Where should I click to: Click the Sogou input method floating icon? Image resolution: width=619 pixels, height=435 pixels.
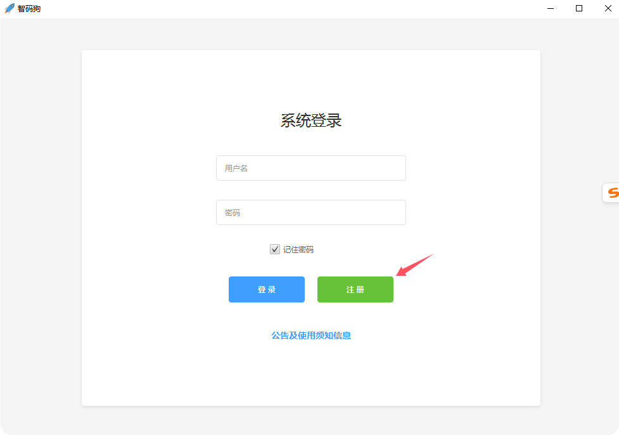click(x=611, y=193)
